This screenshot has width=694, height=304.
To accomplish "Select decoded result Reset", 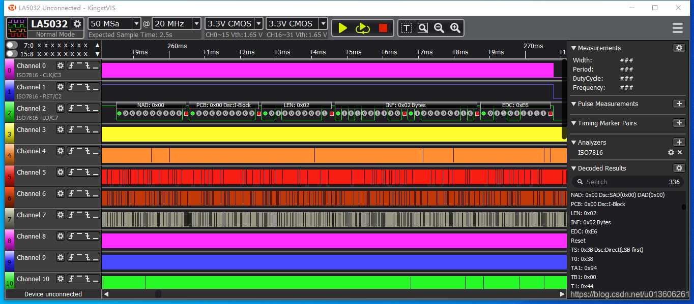I will click(578, 241).
